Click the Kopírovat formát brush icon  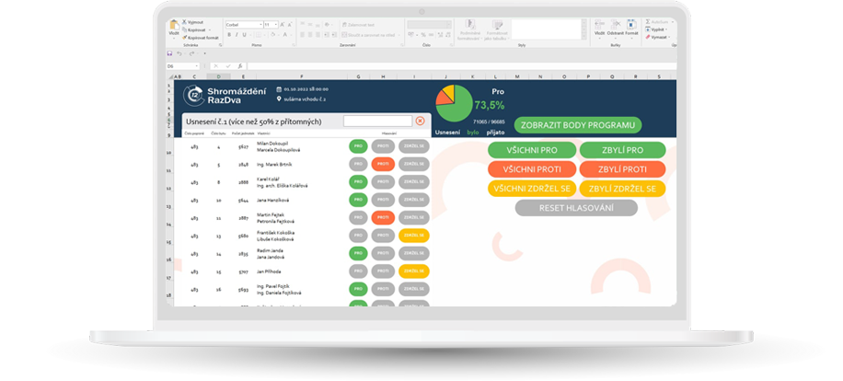185,38
